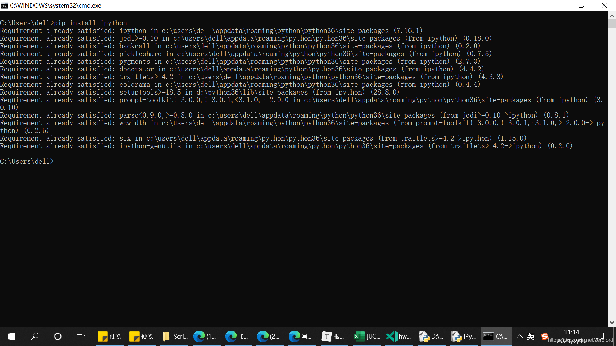Click the 'pygments' package name

pos(135,62)
